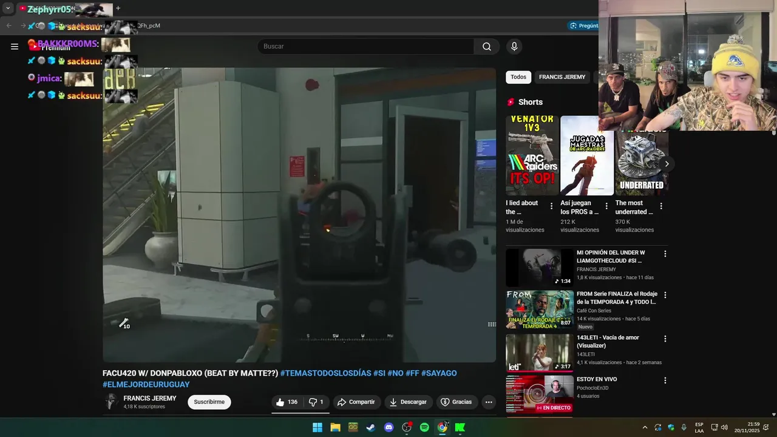Click the Shorts section heading
The image size is (777, 437).
click(531, 102)
